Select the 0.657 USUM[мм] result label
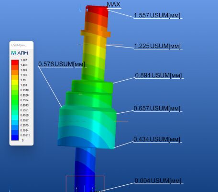This screenshot has height=192, width=218. click(x=157, y=108)
